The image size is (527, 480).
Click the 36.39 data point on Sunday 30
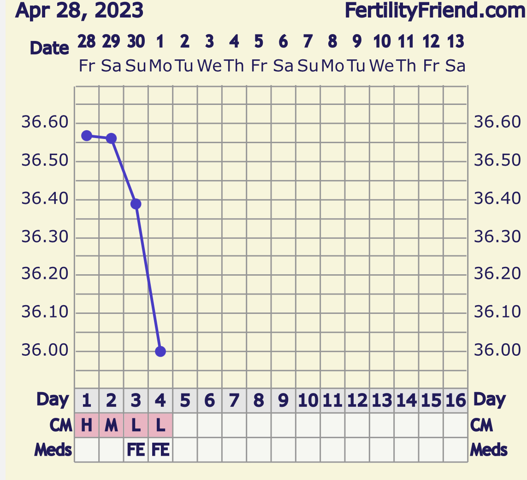pos(136,204)
